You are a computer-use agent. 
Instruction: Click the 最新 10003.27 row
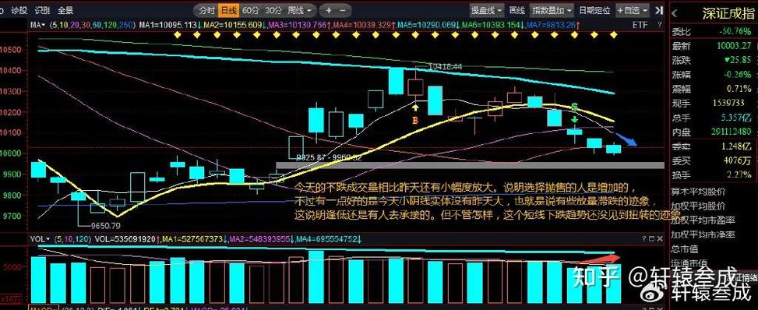click(713, 47)
